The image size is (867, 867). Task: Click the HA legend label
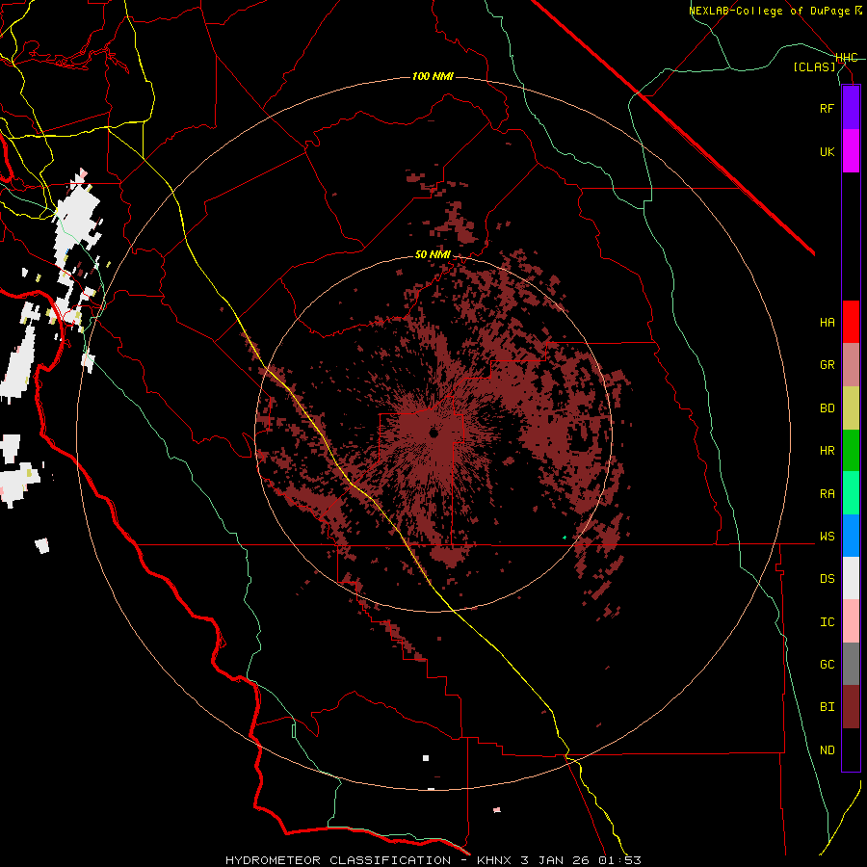[827, 323]
